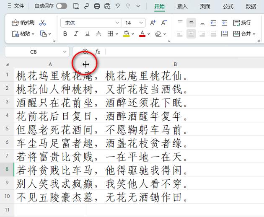Expand the font color dropdown
Viewport: 264px width, 217px height.
[149, 34]
